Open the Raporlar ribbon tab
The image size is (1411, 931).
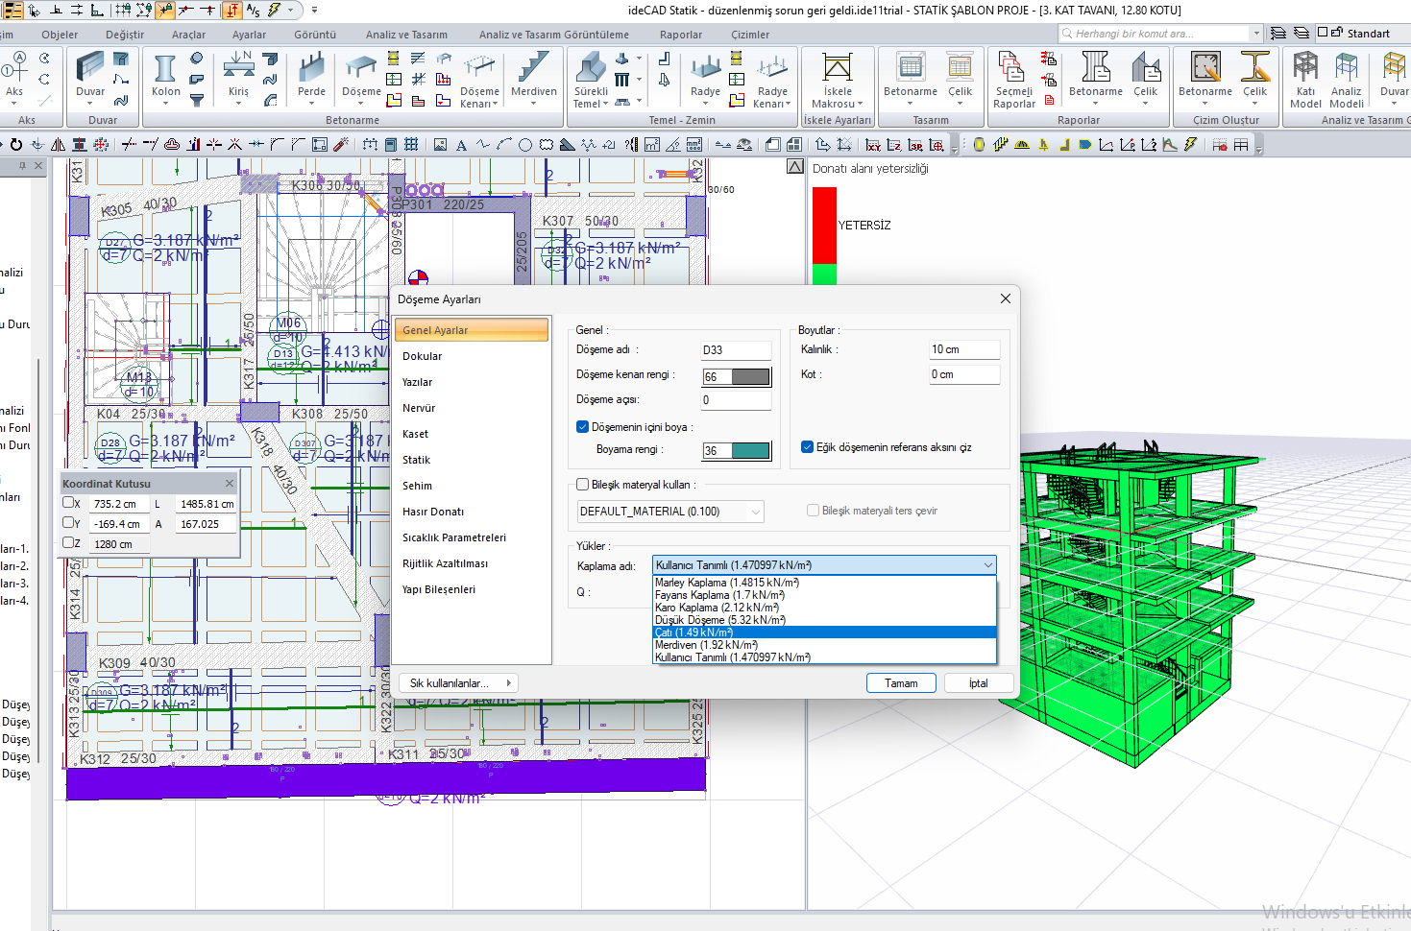click(x=681, y=35)
